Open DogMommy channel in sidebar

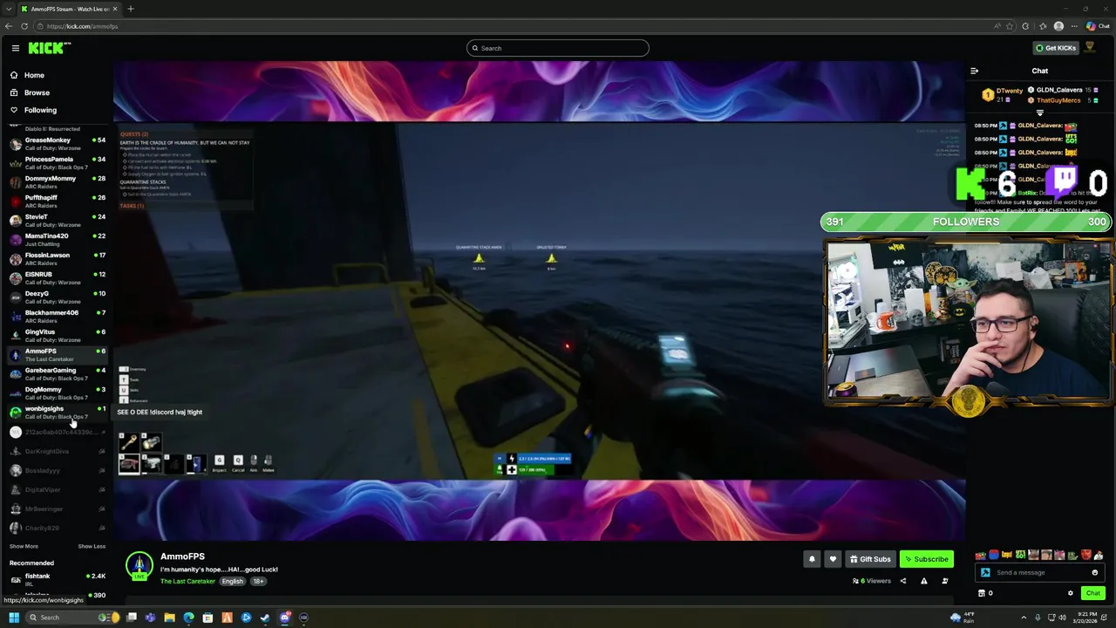56,393
